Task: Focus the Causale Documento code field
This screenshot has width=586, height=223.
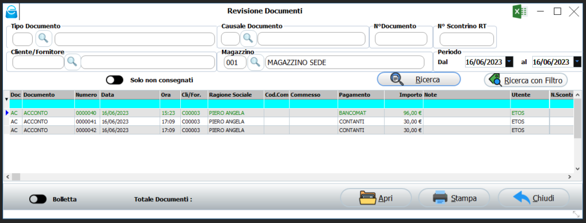Action: coord(230,39)
